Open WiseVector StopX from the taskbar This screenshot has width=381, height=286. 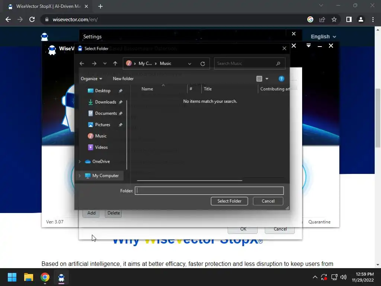coord(61,277)
